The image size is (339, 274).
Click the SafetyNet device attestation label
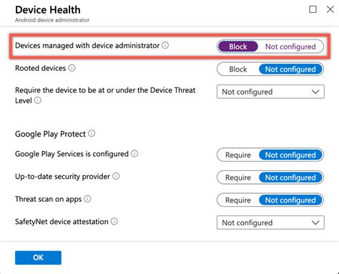point(62,222)
